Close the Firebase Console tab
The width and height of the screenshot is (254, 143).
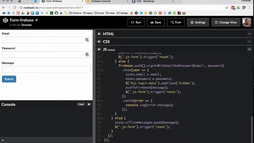tap(127, 1)
